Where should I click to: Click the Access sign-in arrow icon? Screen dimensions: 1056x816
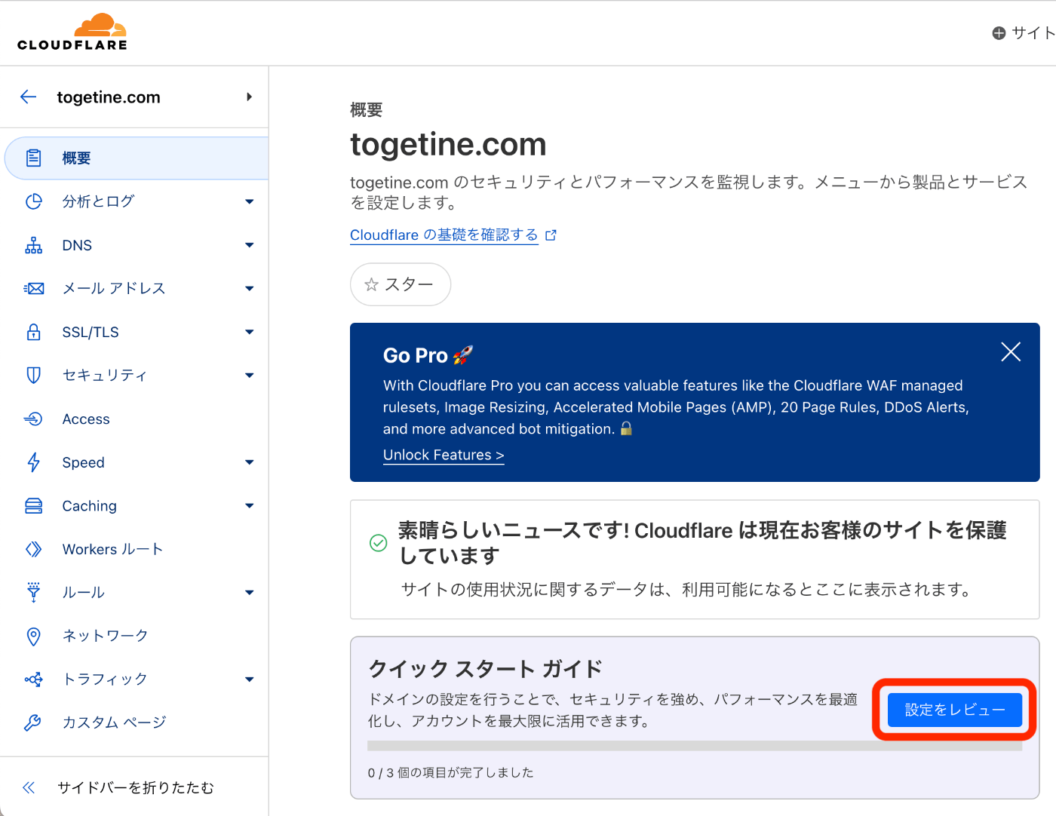click(x=34, y=419)
